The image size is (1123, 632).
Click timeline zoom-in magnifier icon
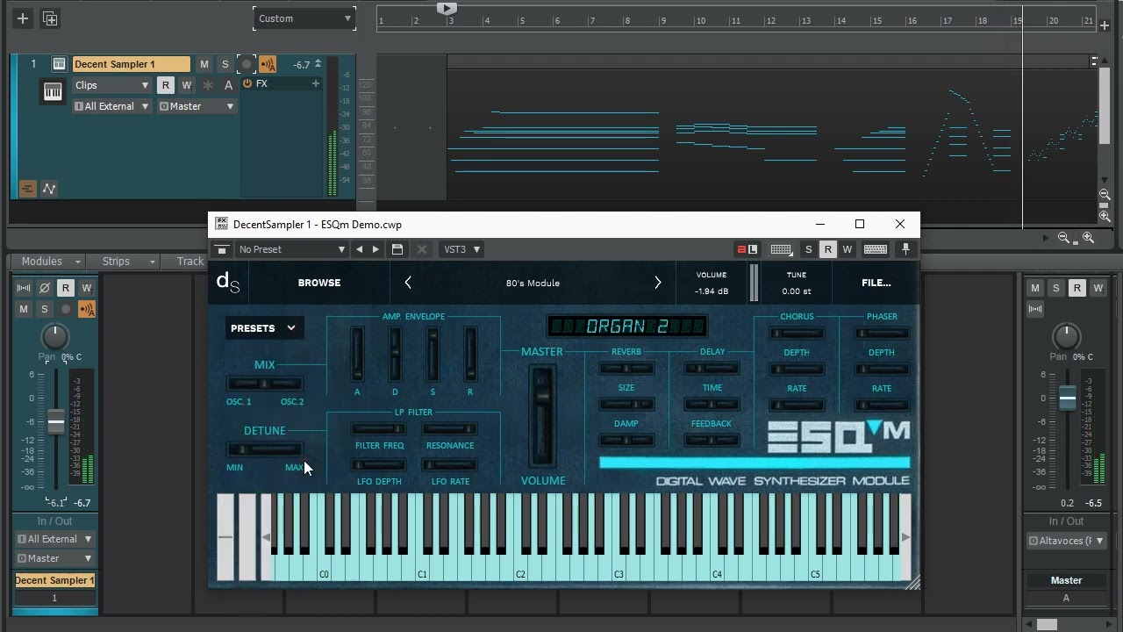click(1088, 238)
